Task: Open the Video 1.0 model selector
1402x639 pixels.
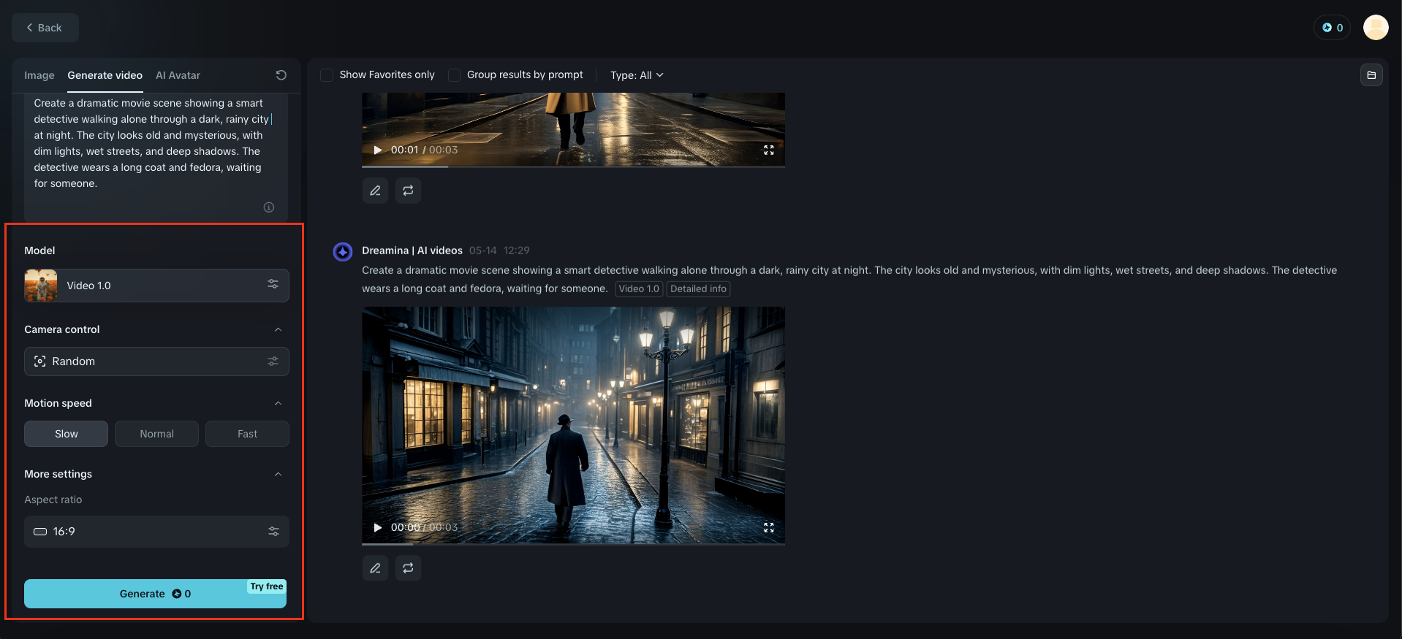Action: 156,286
